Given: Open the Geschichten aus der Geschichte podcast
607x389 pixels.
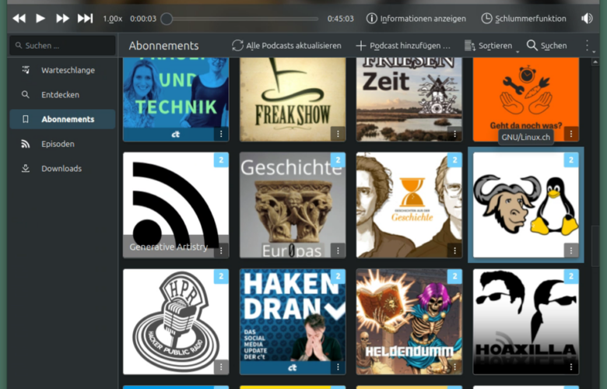Looking at the screenshot, I should [409, 205].
